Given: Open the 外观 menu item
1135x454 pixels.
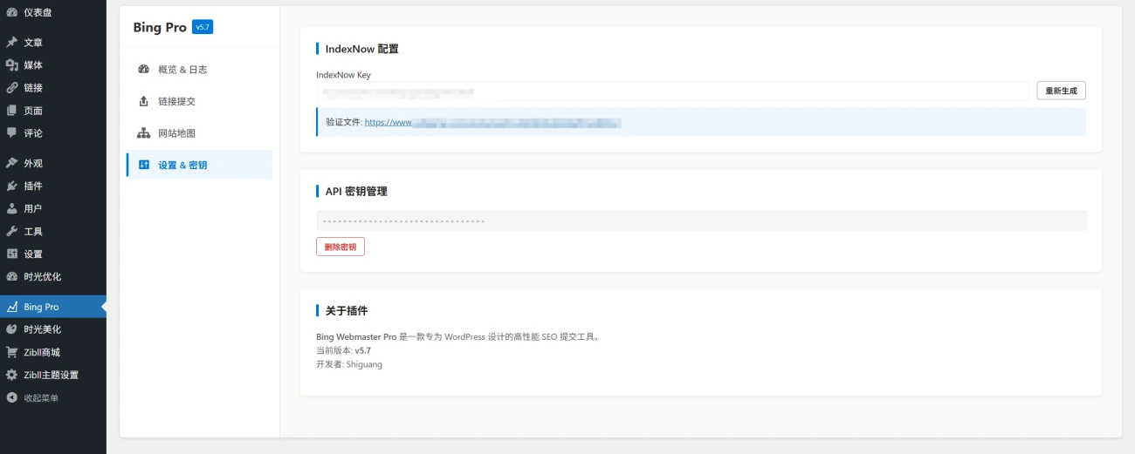Looking at the screenshot, I should pyautogui.click(x=53, y=163).
